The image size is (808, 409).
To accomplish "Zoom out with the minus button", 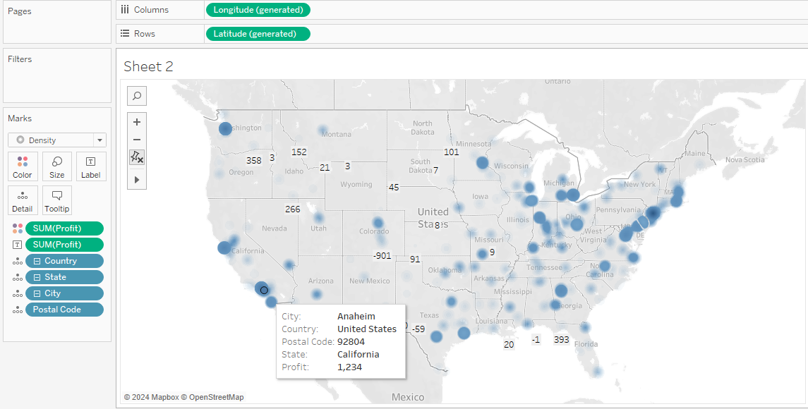I will (x=137, y=140).
